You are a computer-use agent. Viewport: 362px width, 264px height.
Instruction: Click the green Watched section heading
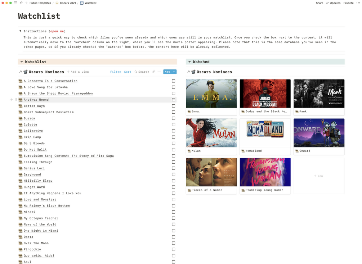265,62
